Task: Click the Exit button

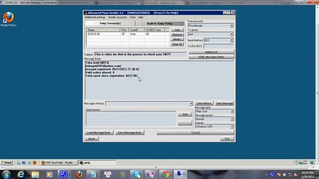Action: (x=227, y=139)
